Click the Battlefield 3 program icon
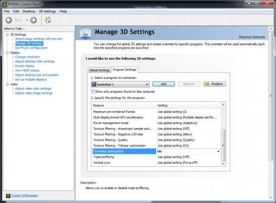This screenshot has height=203, width=276. [94, 84]
